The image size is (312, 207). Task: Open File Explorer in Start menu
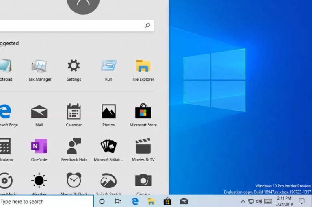143,70
